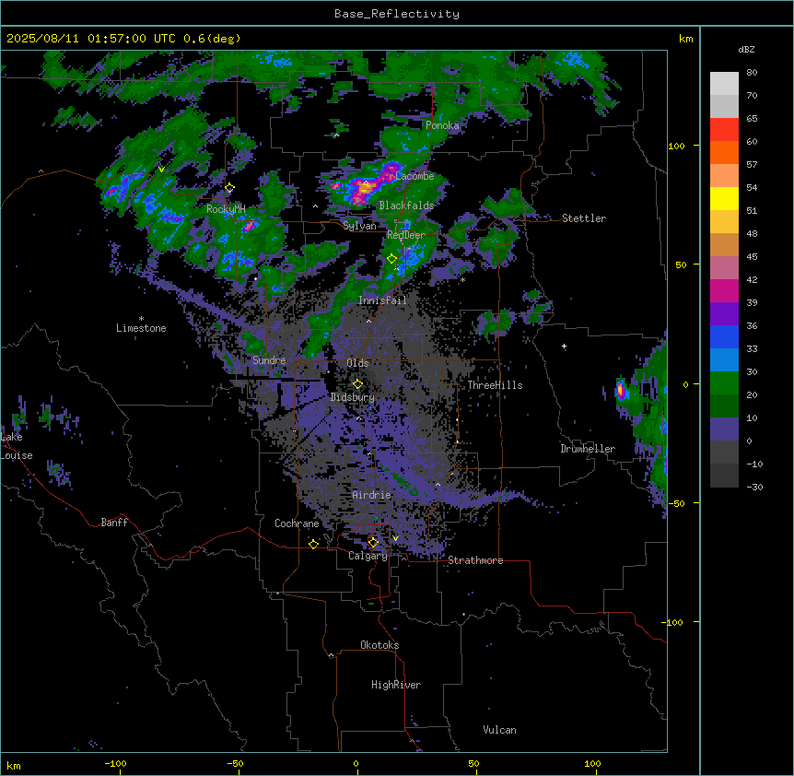Click the Stettler label
The height and width of the screenshot is (776, 794).
[x=584, y=218]
